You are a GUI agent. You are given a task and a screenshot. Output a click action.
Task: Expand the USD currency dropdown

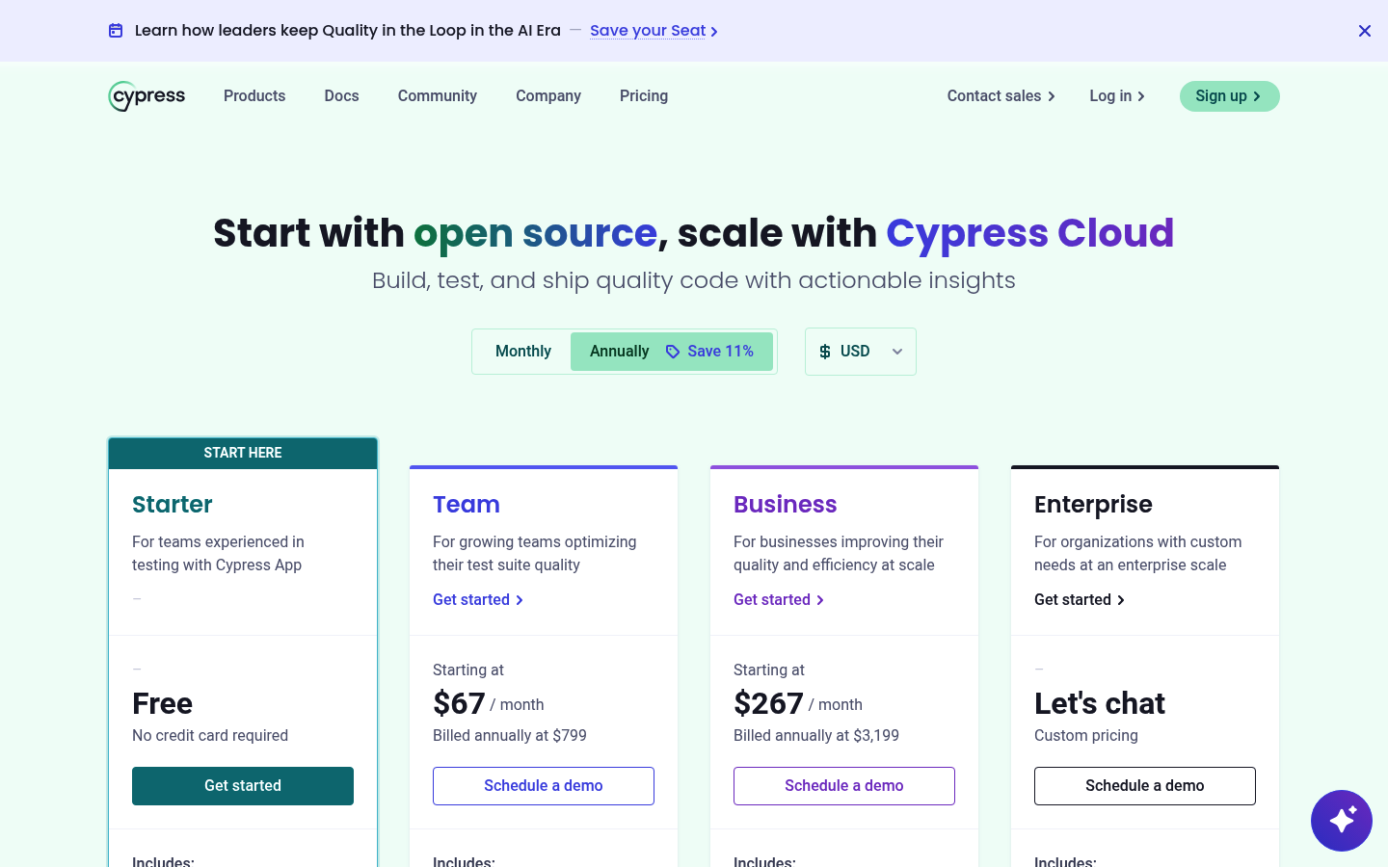861,352
